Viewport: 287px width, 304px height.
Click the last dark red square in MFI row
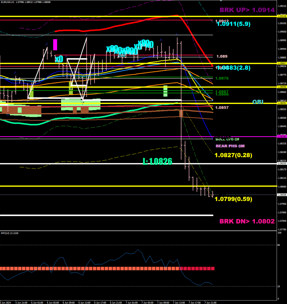(x=212, y=268)
